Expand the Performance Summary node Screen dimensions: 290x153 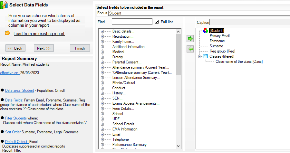(102, 145)
